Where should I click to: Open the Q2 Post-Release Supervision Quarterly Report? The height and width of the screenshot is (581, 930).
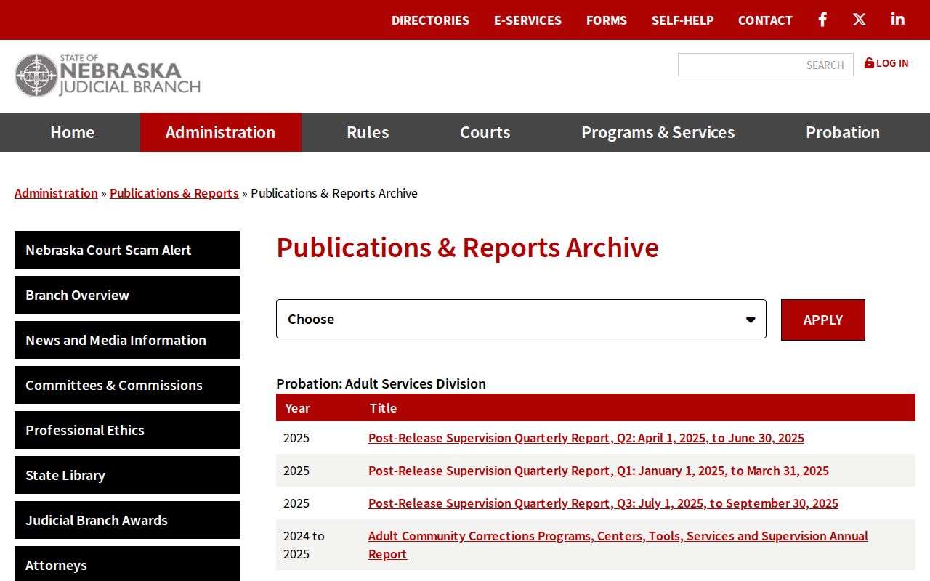coord(586,438)
